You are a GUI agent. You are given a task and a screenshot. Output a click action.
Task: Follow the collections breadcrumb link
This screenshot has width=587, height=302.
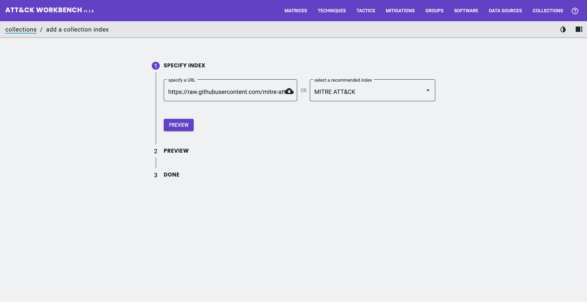click(x=21, y=30)
